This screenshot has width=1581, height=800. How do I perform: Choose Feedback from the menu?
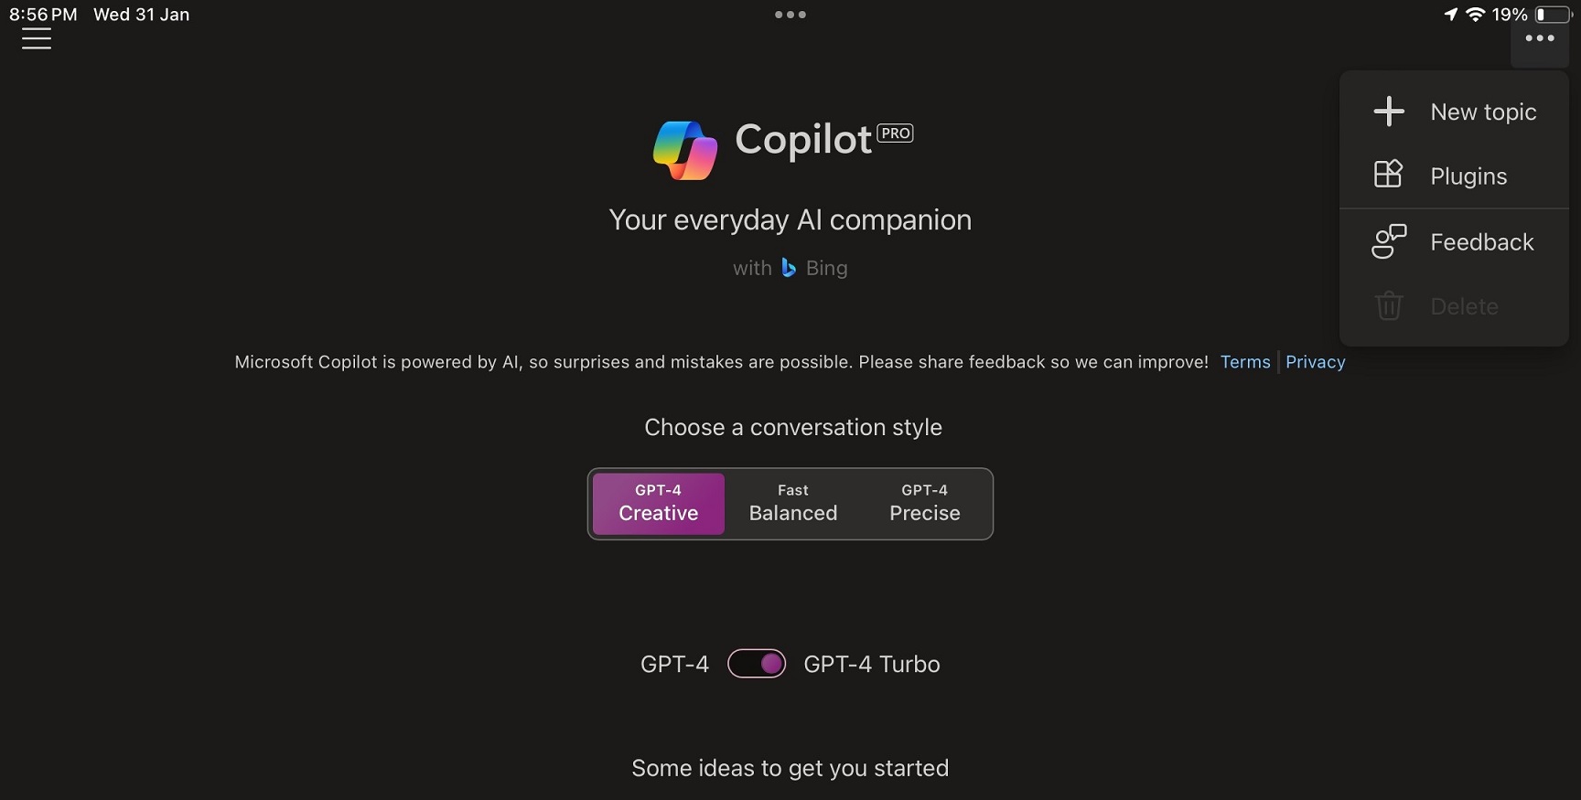[1455, 242]
